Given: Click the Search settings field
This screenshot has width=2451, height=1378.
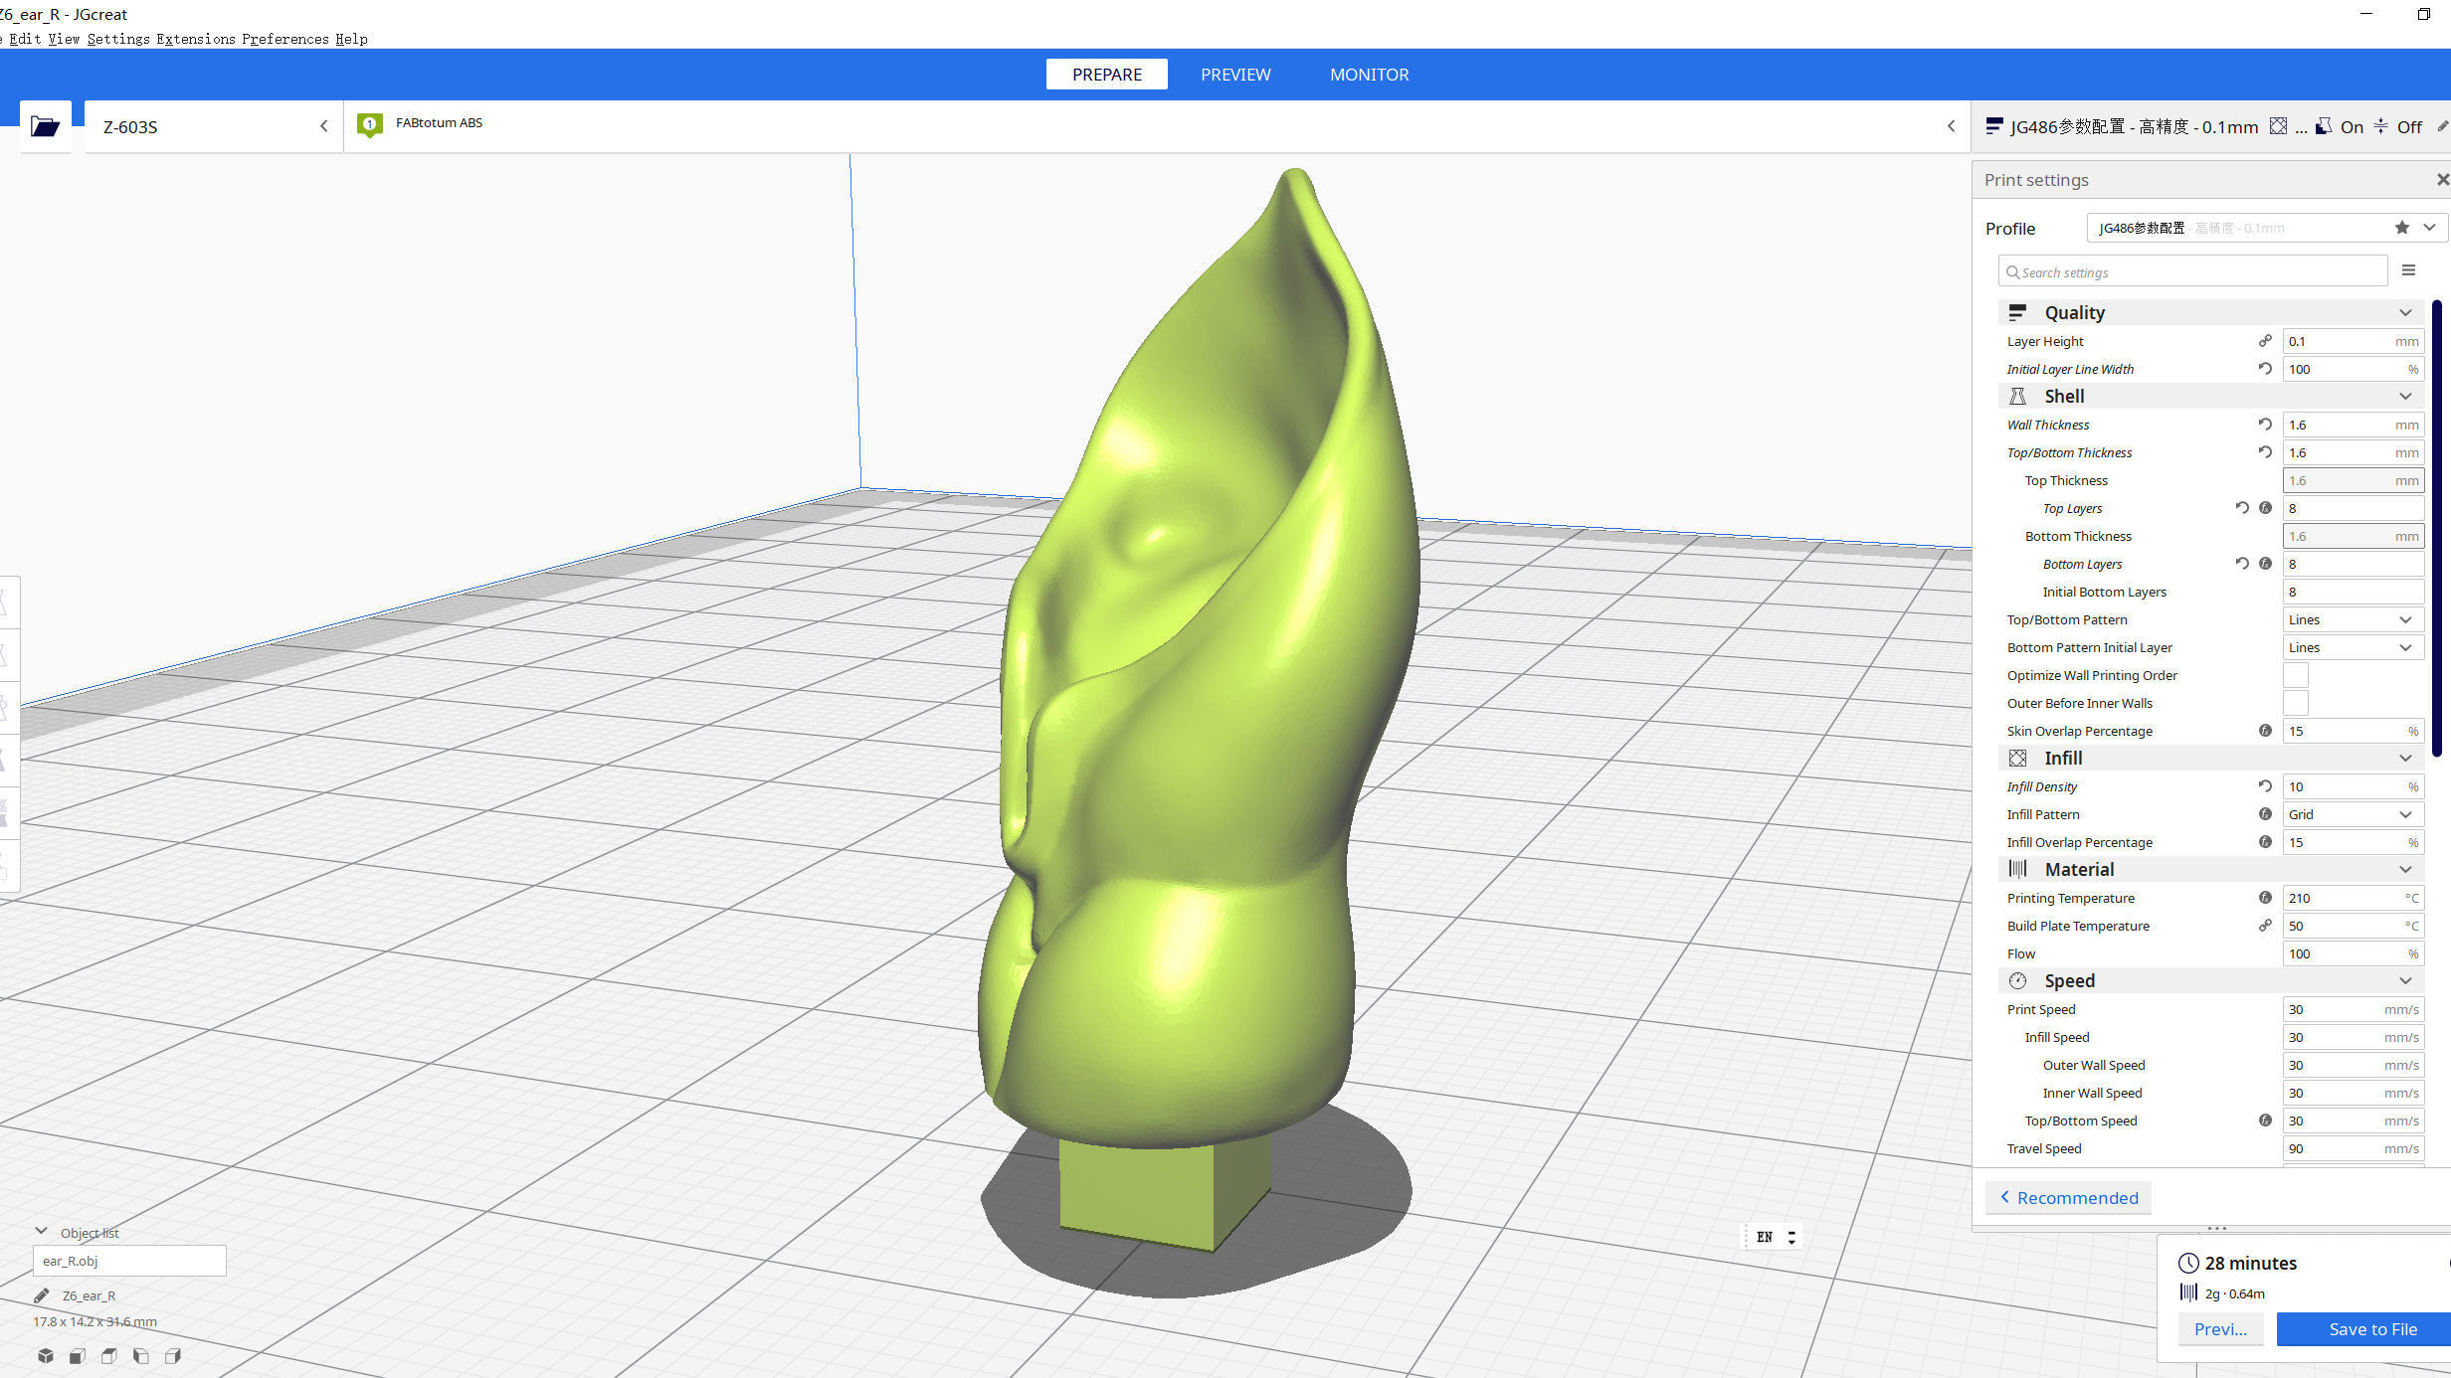Looking at the screenshot, I should [x=2193, y=271].
